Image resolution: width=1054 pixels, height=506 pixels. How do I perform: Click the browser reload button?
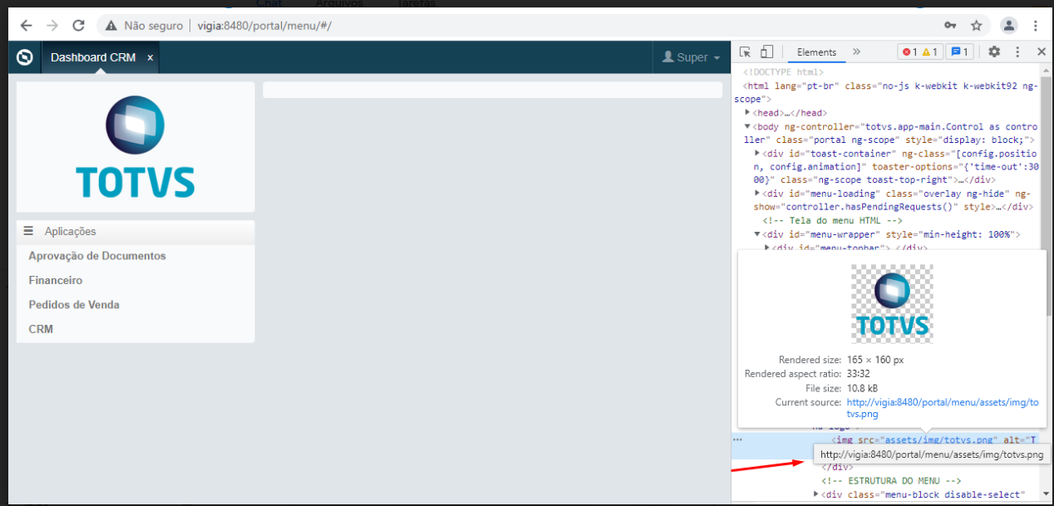[79, 26]
